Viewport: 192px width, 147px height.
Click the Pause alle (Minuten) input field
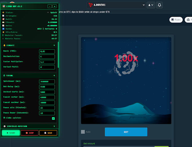(47, 108)
